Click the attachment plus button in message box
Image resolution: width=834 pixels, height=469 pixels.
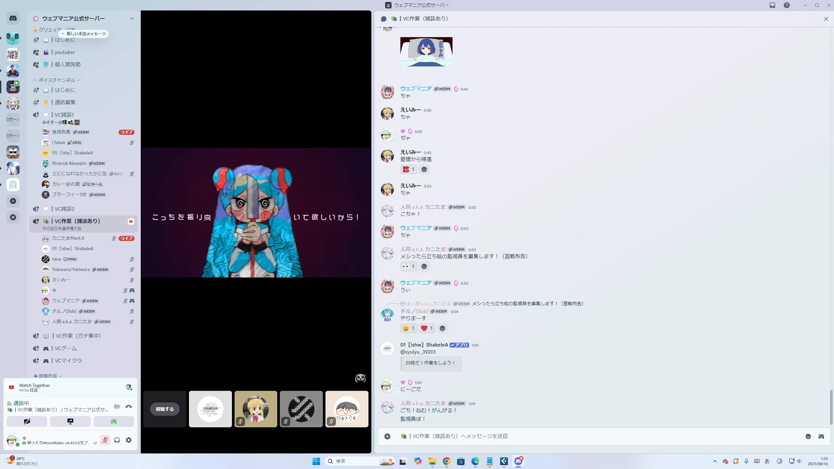coord(387,436)
